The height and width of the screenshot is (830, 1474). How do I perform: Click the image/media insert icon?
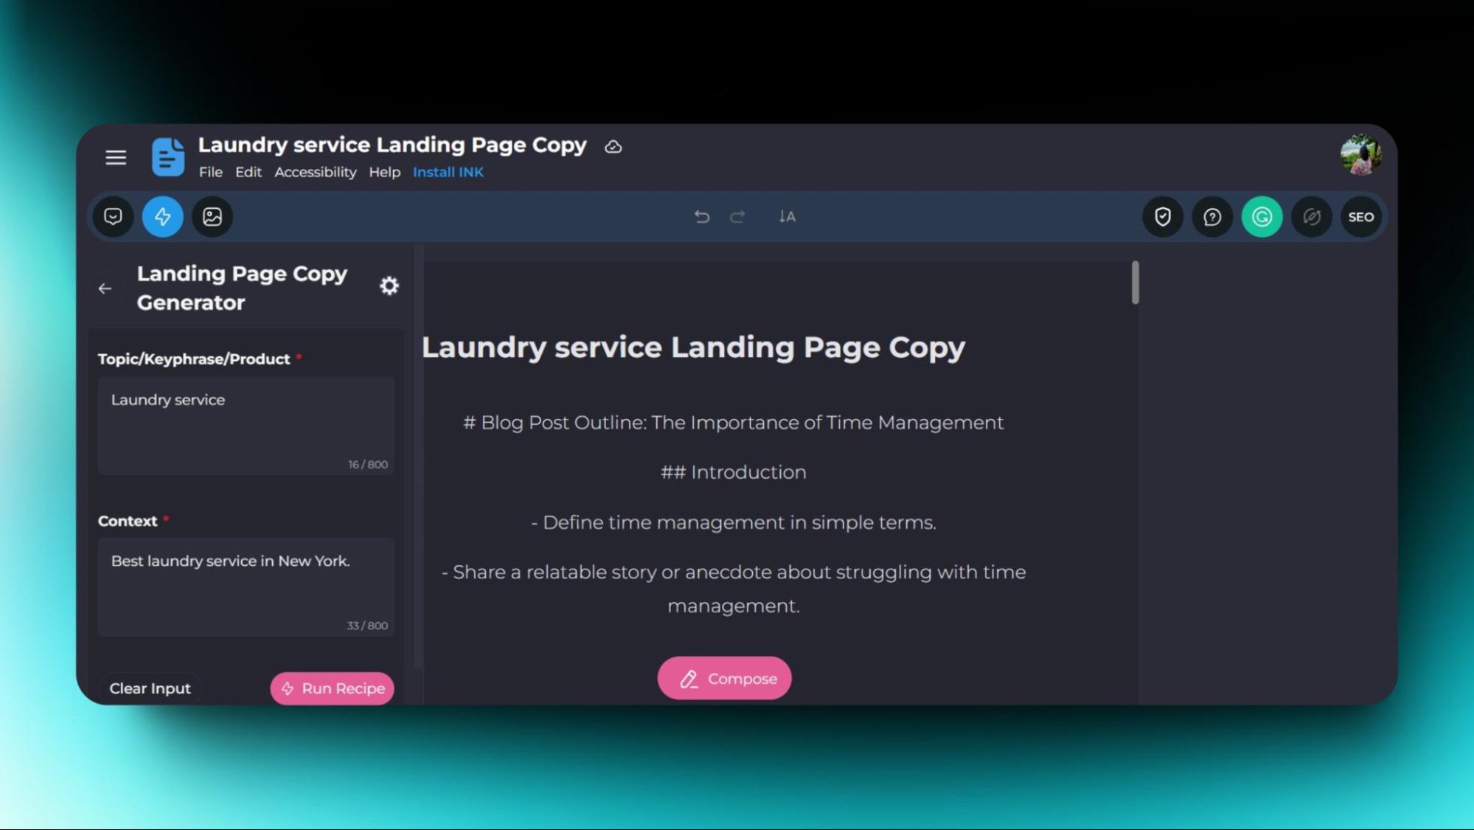pos(212,216)
